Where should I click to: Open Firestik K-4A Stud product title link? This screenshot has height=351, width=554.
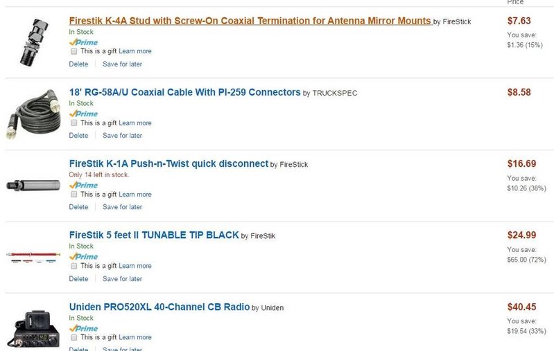pyautogui.click(x=250, y=21)
